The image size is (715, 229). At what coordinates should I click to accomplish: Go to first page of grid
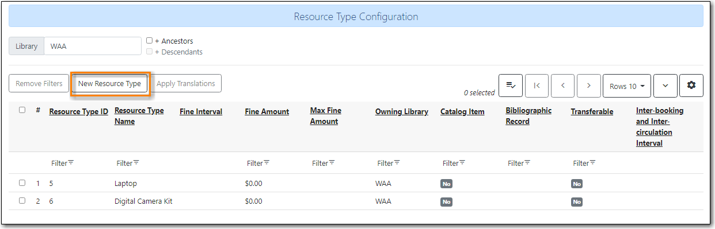tap(537, 86)
